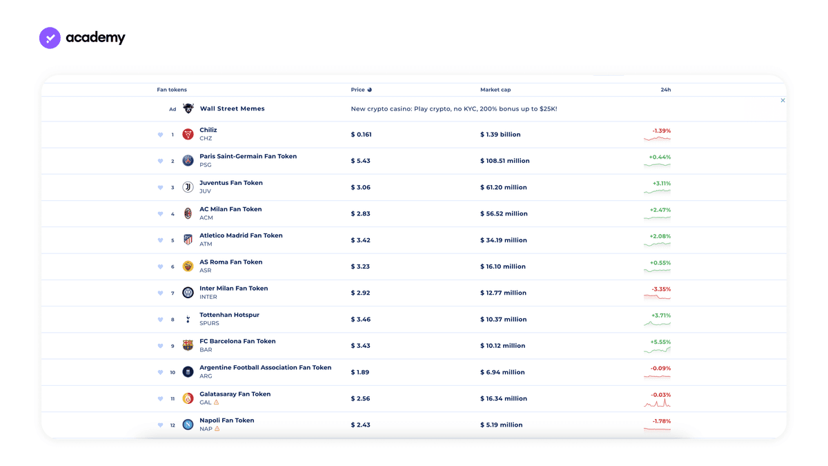Open the Chiliz token link
The width and height of the screenshot is (828, 466).
coord(208,130)
